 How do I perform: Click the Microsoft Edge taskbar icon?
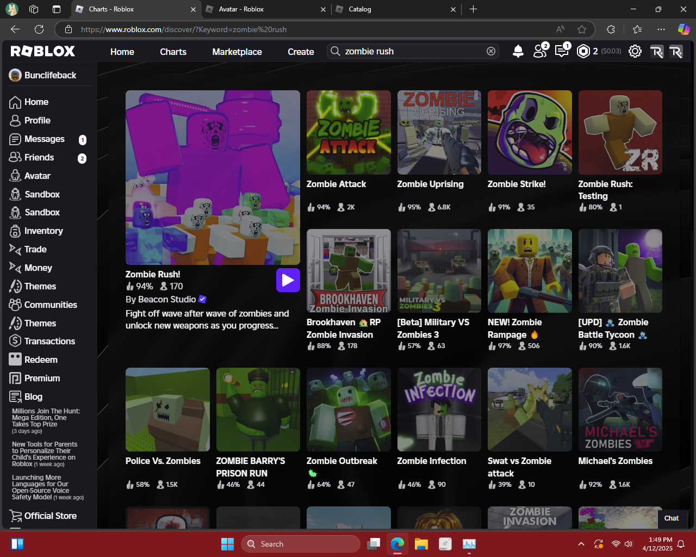pyautogui.click(x=397, y=544)
